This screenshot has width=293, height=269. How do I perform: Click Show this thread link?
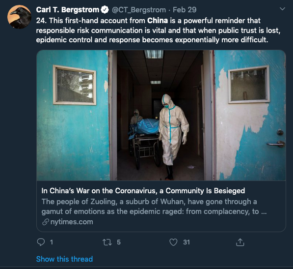(x=64, y=259)
